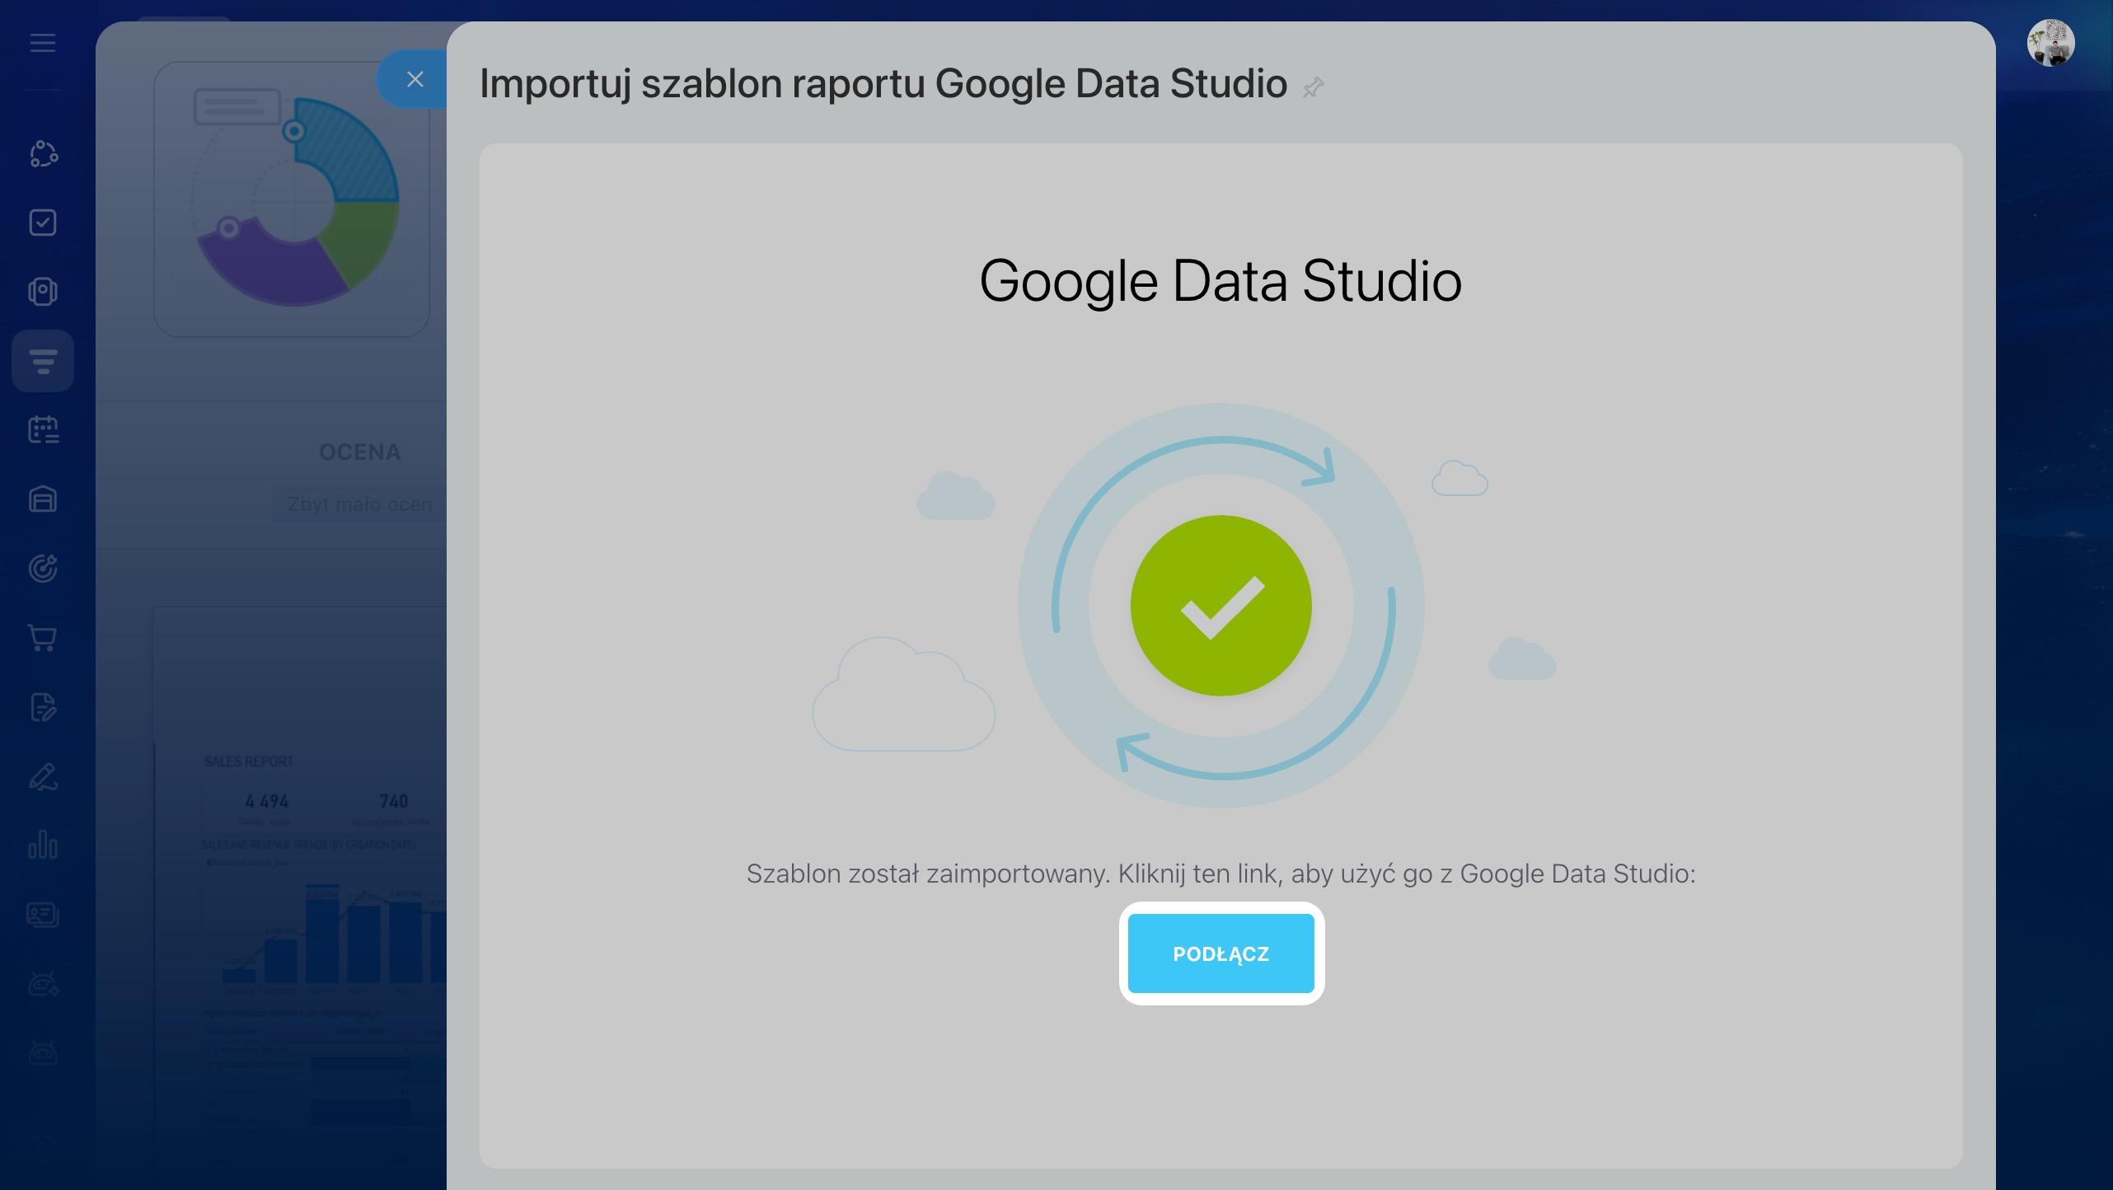Screen dimensions: 2113x1190
Task: Open the hamburger menu in sidebar
Action: click(43, 43)
